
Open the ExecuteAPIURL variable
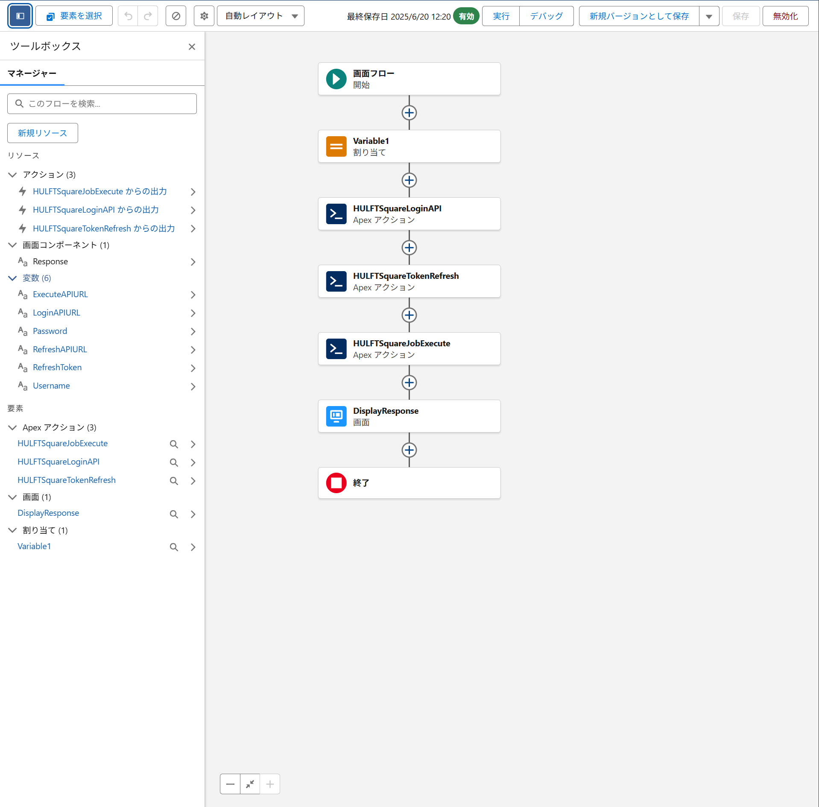60,295
